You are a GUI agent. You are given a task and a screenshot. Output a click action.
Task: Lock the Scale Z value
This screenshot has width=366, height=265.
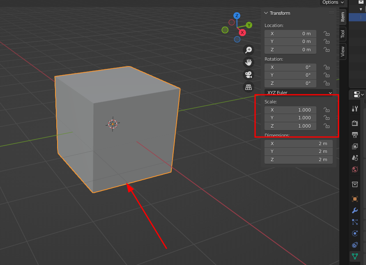327,126
